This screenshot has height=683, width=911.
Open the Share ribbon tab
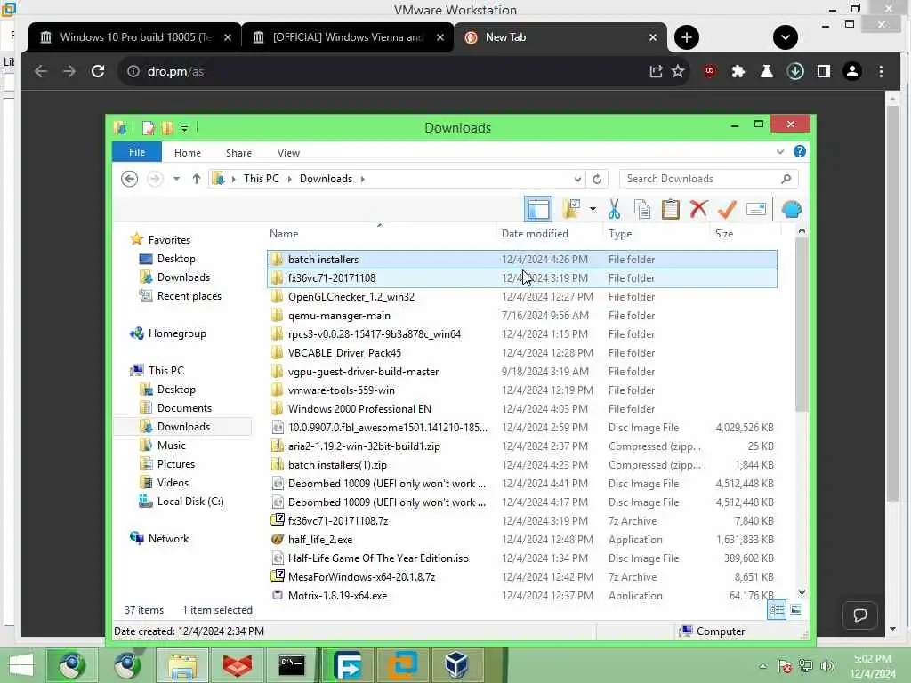pyautogui.click(x=238, y=153)
